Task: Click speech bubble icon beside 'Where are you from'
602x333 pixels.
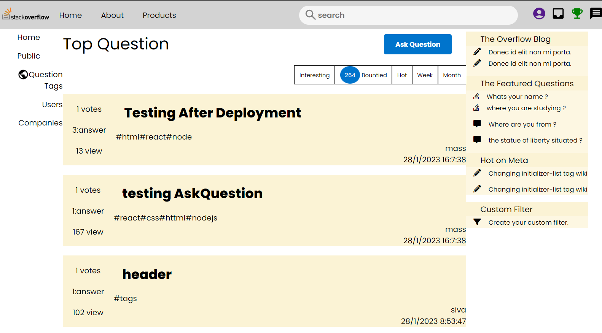Action: [x=477, y=124]
